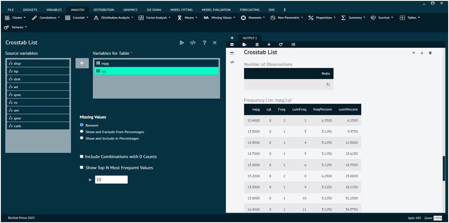Select wt in Source variables
449x223 pixels.
point(38,87)
